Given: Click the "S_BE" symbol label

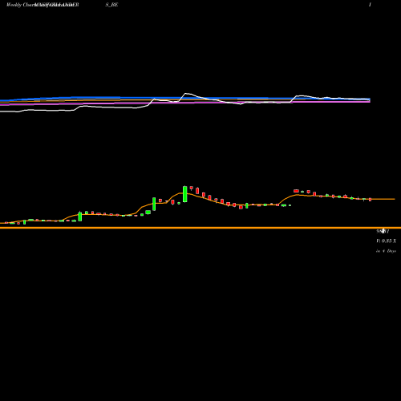Looking at the screenshot, I should click(111, 5).
